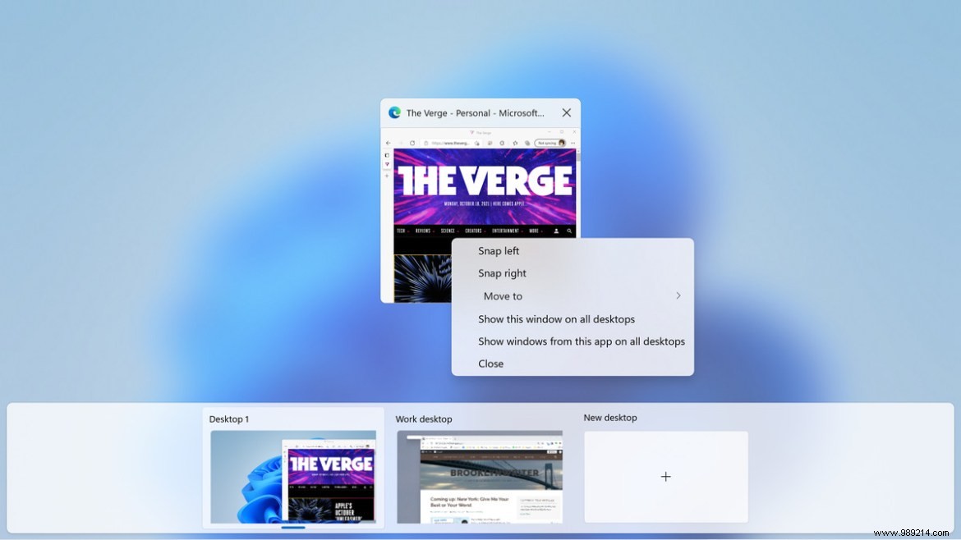Click the Edge profile avatar near Not syncing
The image size is (961, 540).
(x=560, y=143)
